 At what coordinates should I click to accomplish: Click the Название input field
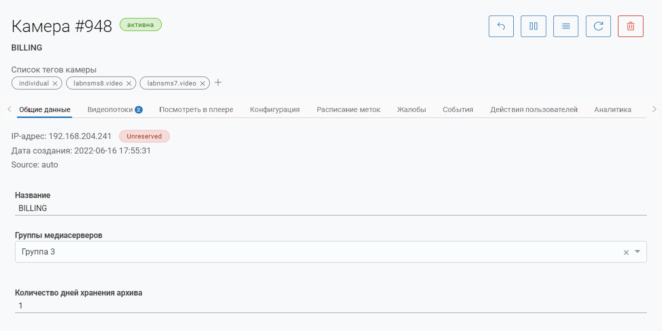[330, 208]
